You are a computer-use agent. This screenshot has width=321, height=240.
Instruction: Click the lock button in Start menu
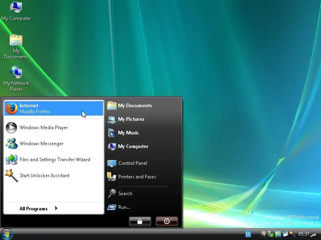(140, 221)
